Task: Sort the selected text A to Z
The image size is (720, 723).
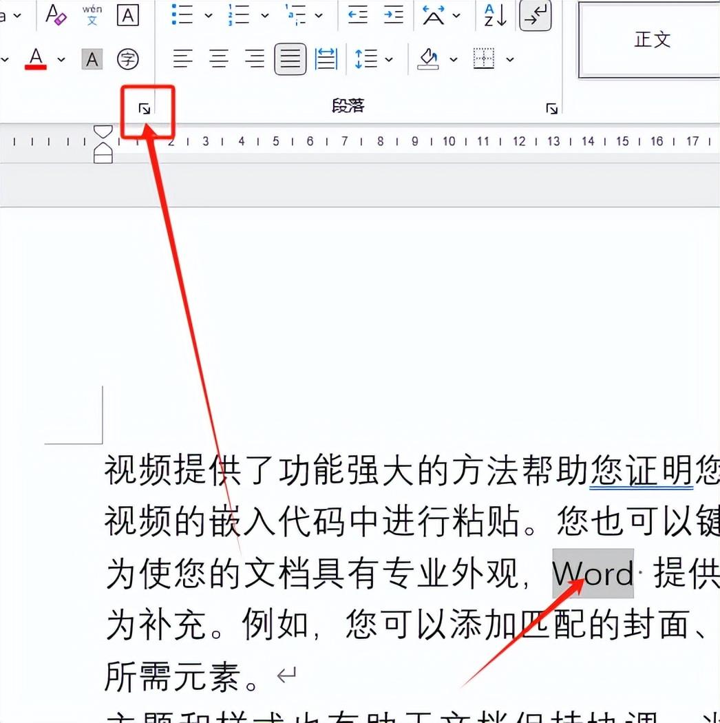Action: tap(496, 14)
